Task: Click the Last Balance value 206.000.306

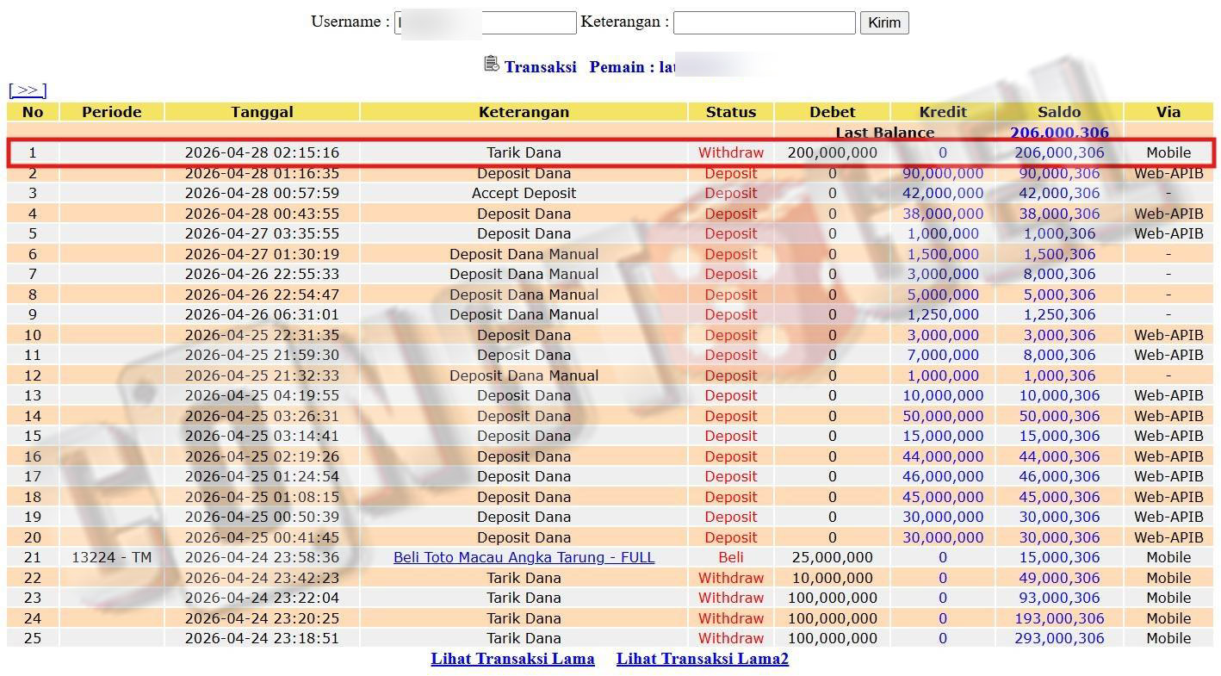Action: click(1059, 133)
